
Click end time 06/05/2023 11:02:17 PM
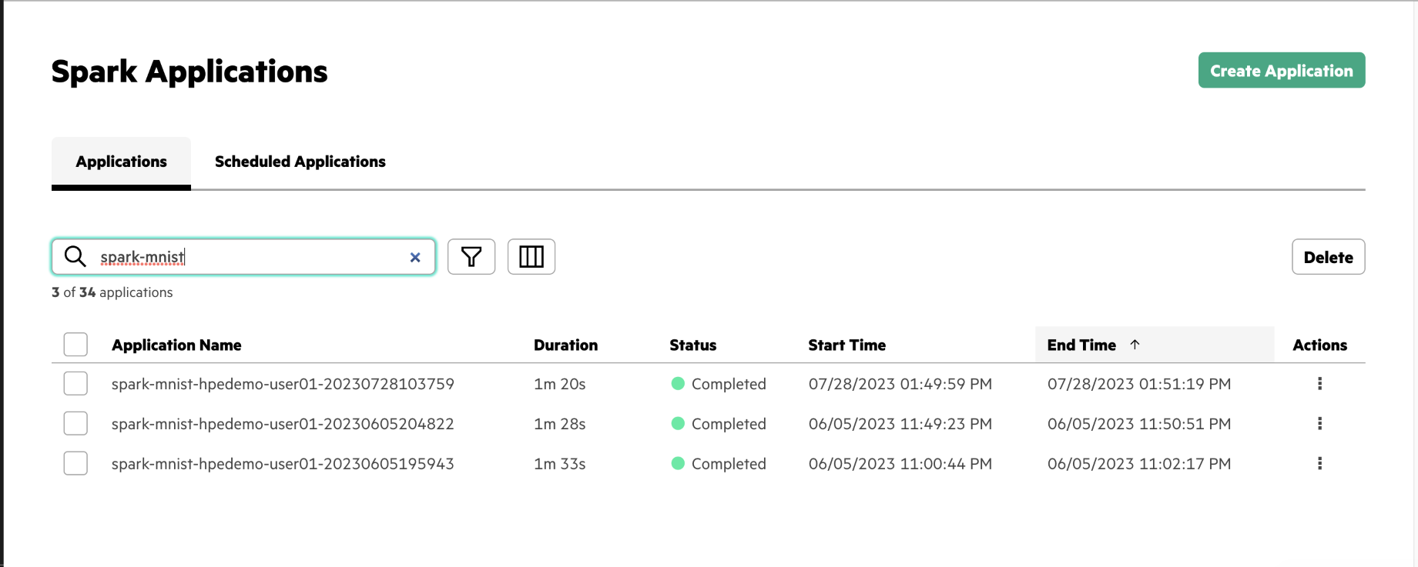click(x=1139, y=463)
